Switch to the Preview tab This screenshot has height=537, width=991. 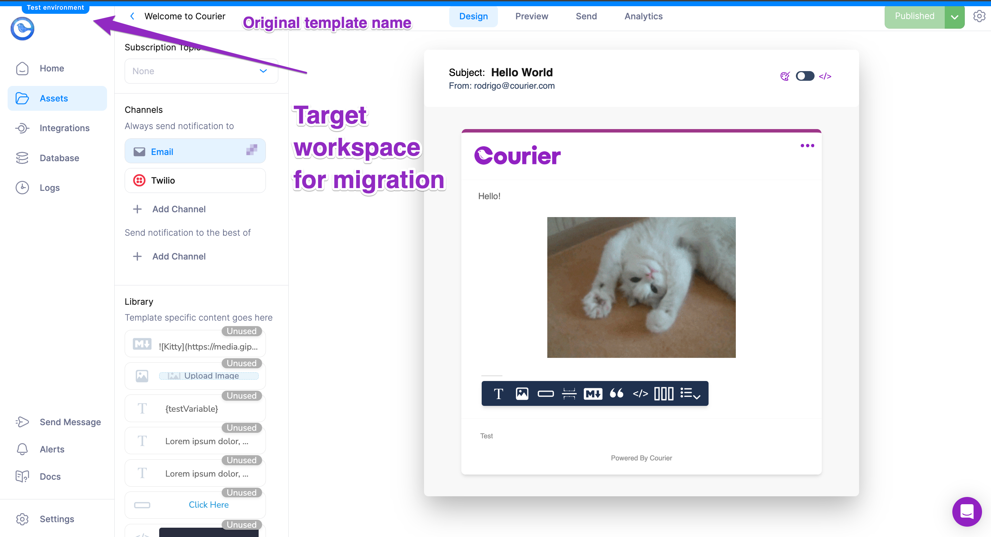pyautogui.click(x=532, y=16)
